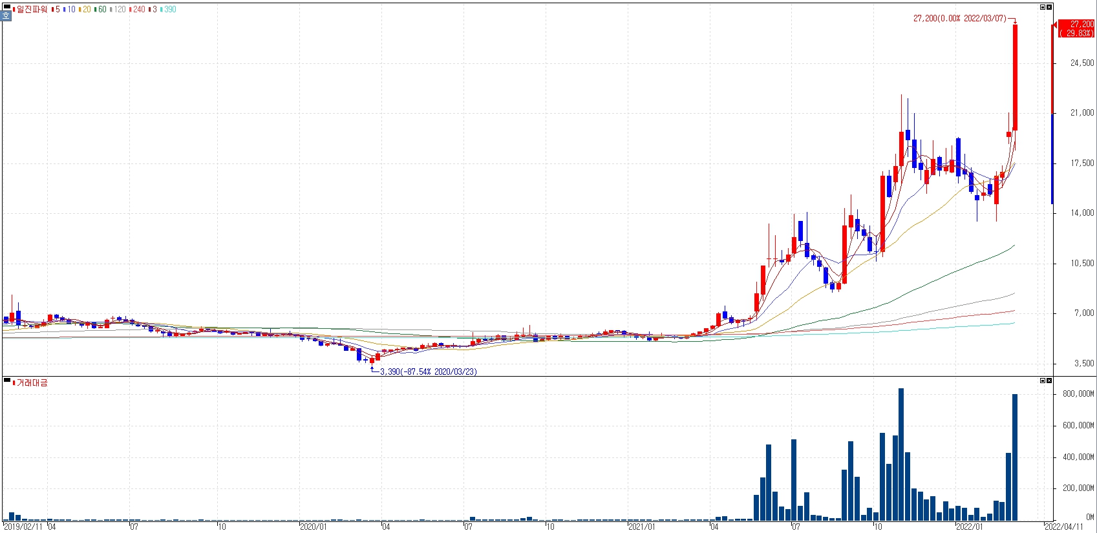Viewport: 1097px width, 533px height.
Task: Click the 14,000 price axis label
Action: (x=1082, y=213)
